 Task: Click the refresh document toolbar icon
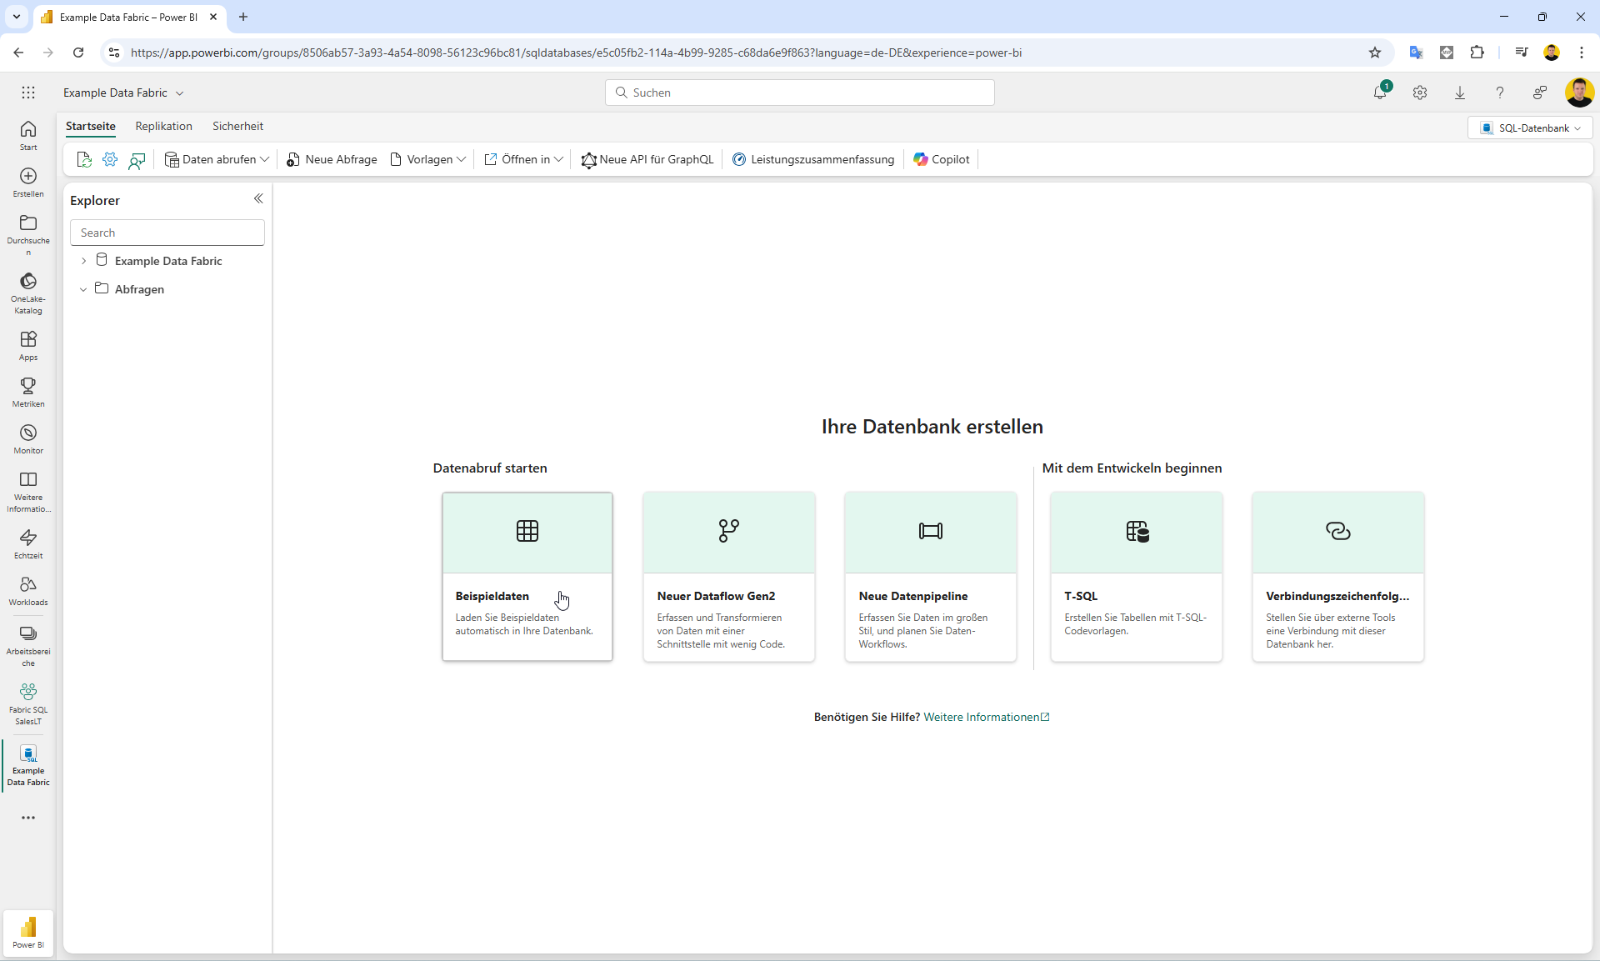point(83,159)
